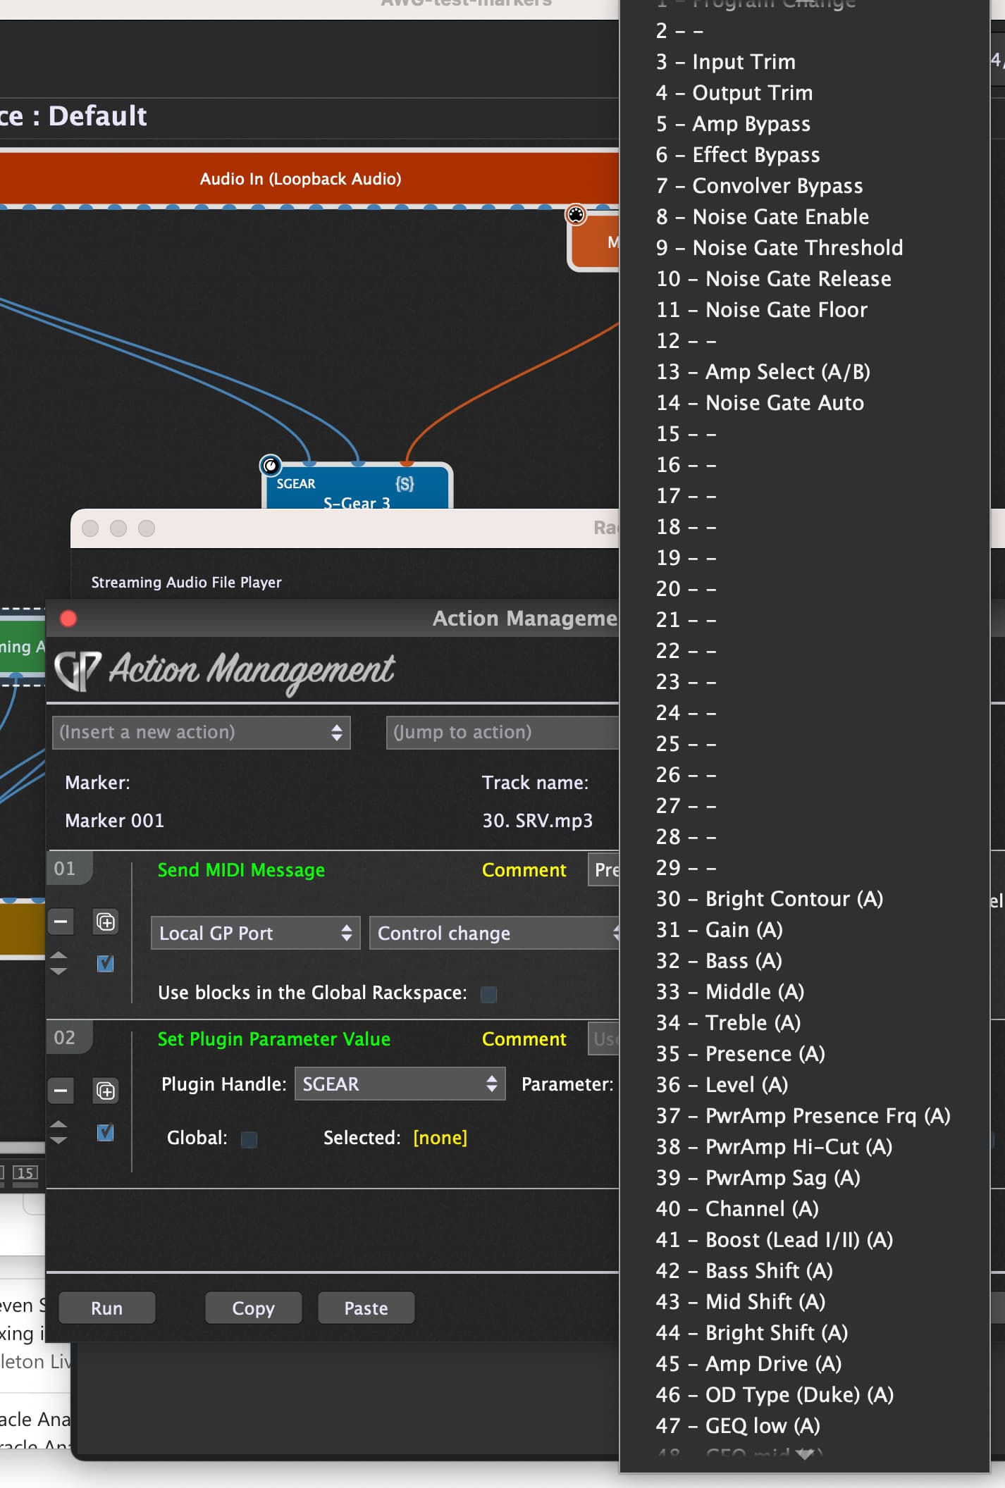The height and width of the screenshot is (1488, 1005).
Task: Choose 47 – GEQ low (A)
Action: [x=805, y=1425]
